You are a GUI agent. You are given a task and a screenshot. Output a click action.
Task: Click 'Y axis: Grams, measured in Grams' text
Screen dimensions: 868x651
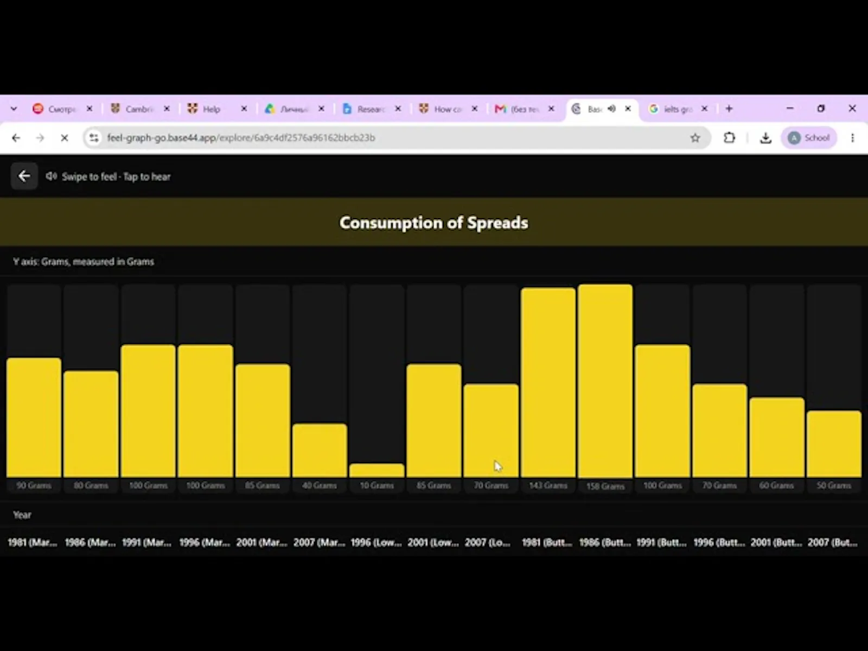(x=84, y=261)
